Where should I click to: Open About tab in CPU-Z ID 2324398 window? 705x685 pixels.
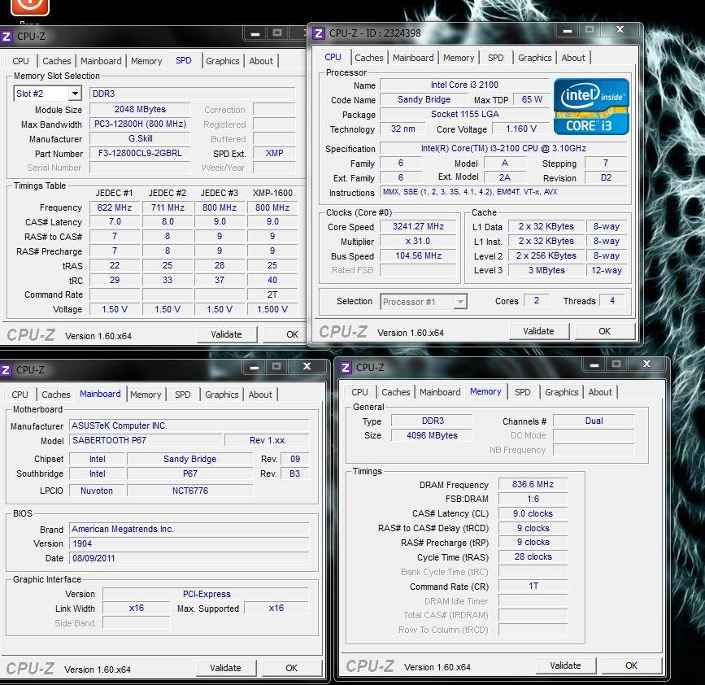(573, 58)
